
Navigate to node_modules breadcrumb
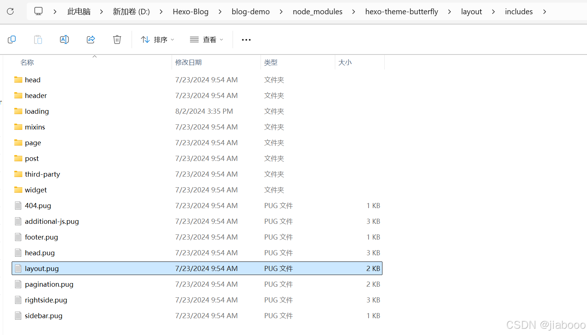coord(318,12)
